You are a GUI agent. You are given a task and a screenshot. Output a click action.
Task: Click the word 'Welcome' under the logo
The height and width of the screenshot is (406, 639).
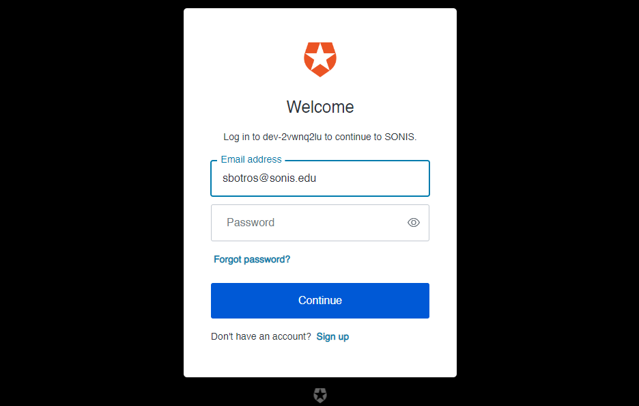click(x=320, y=107)
